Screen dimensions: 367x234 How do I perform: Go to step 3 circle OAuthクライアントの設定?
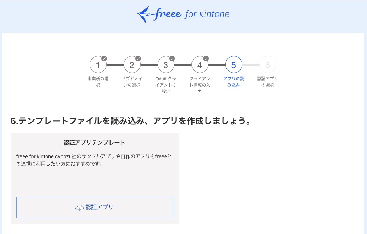pos(166,65)
